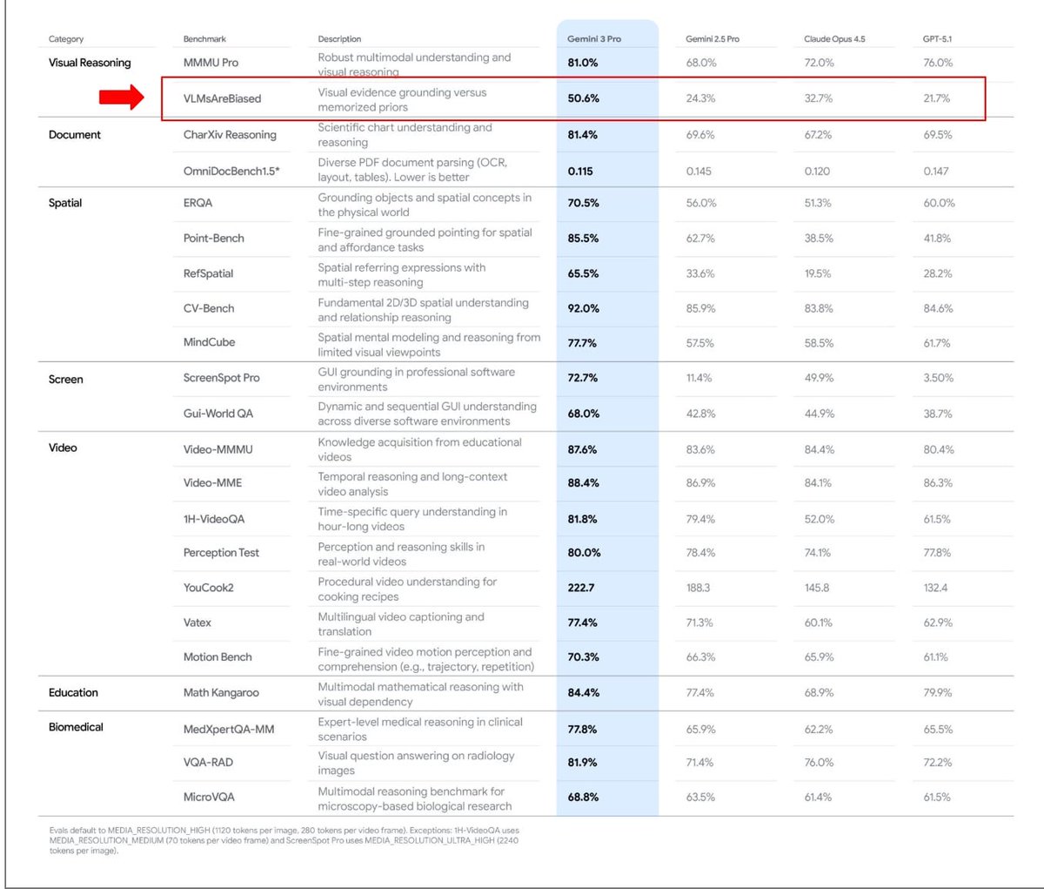Select the OmniDocBench1.5* benchmark name

point(231,172)
